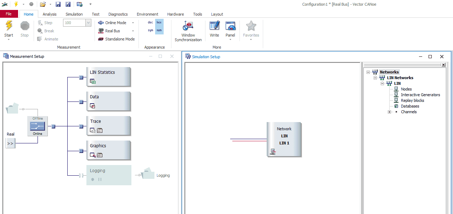Open the Simulation ribbon tab
453x214 pixels.
pyautogui.click(x=74, y=14)
